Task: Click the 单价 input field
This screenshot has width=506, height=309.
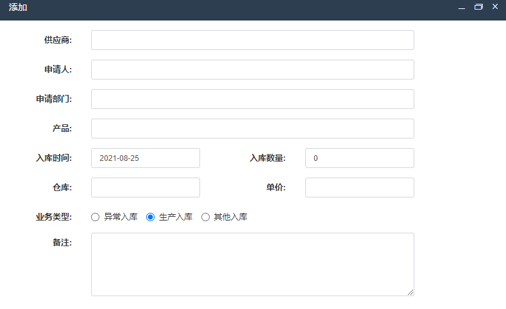Action: point(360,187)
